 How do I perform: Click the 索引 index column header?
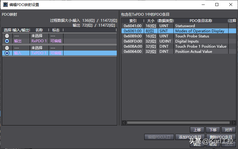pos(133,21)
